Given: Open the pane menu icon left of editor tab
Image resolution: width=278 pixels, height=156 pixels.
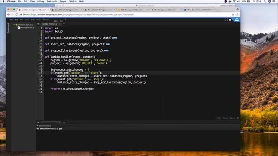Looking at the screenshot, I should [38, 24].
